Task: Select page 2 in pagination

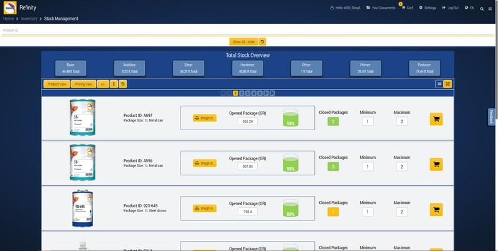Action: click(241, 93)
